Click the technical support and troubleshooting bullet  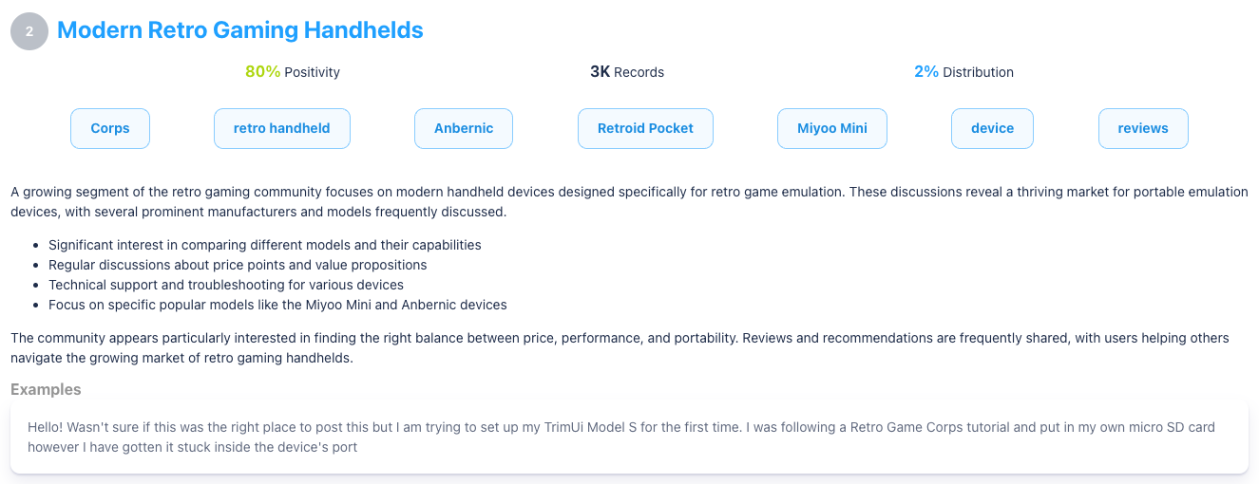click(x=226, y=285)
